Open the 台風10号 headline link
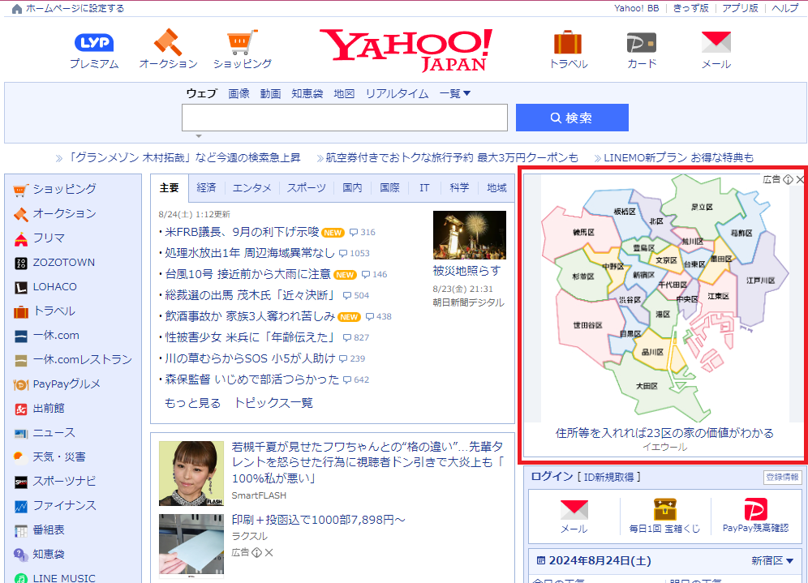The width and height of the screenshot is (808, 583). [x=247, y=274]
